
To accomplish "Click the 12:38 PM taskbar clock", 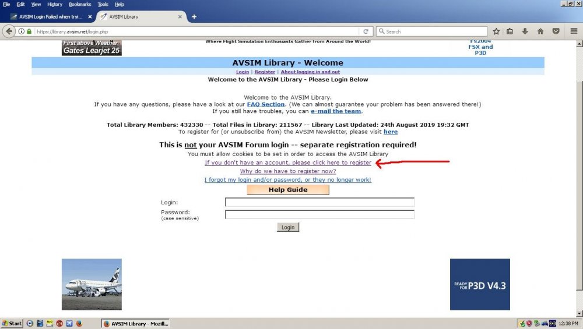I will pos(568,323).
